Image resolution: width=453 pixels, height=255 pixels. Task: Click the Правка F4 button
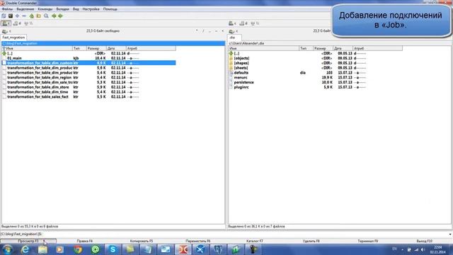pyautogui.click(x=85, y=241)
